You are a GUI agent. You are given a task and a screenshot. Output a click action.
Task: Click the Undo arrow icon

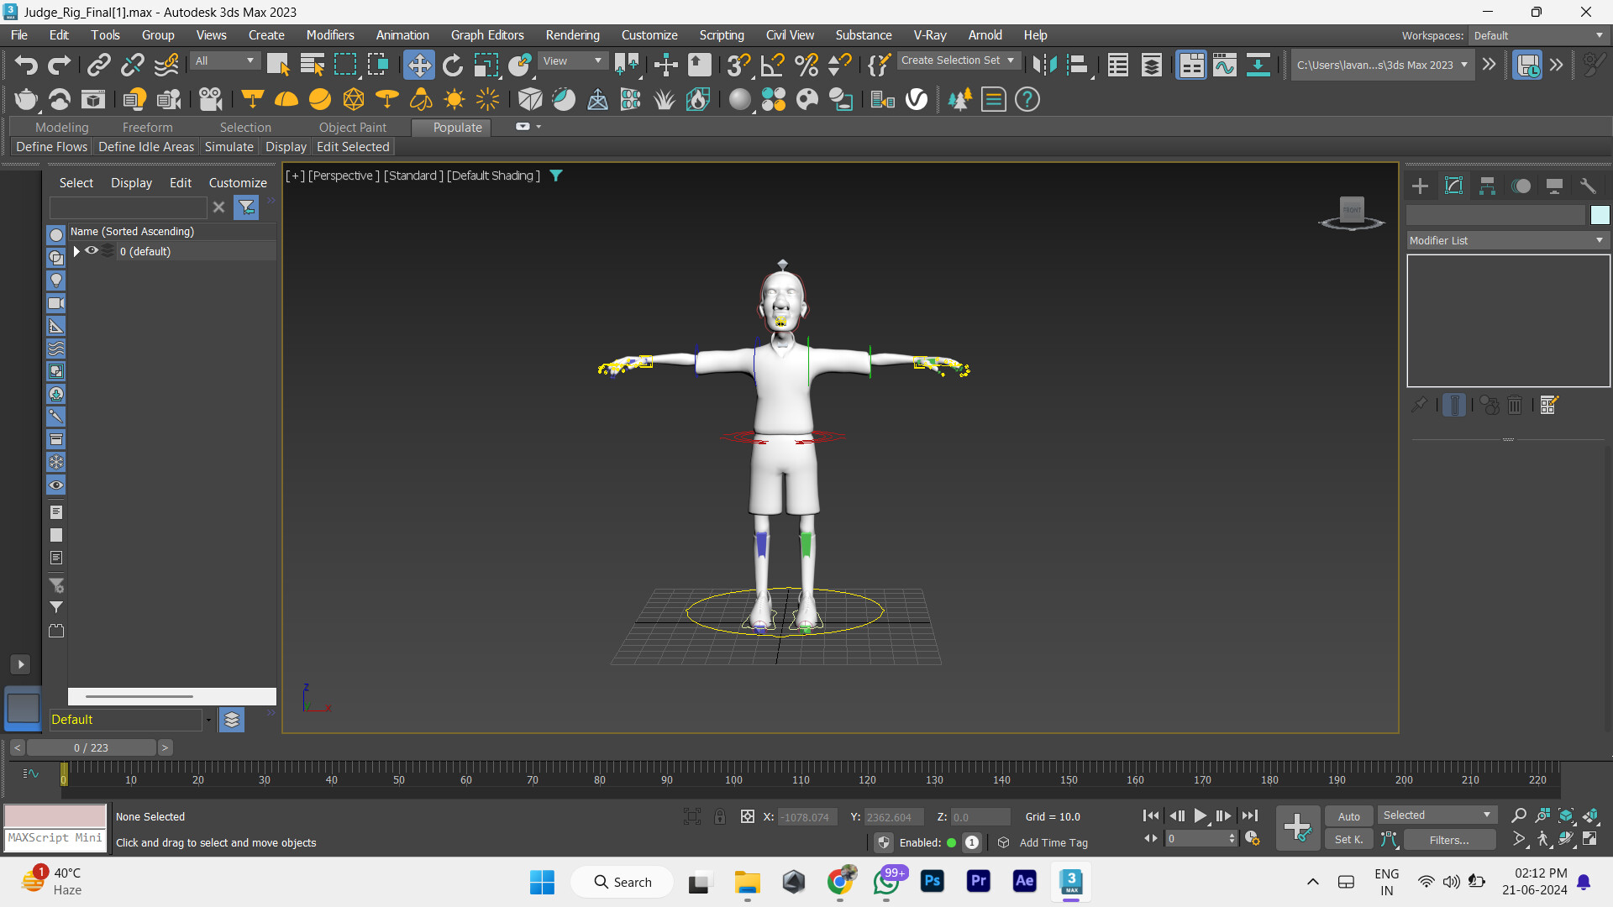point(26,65)
